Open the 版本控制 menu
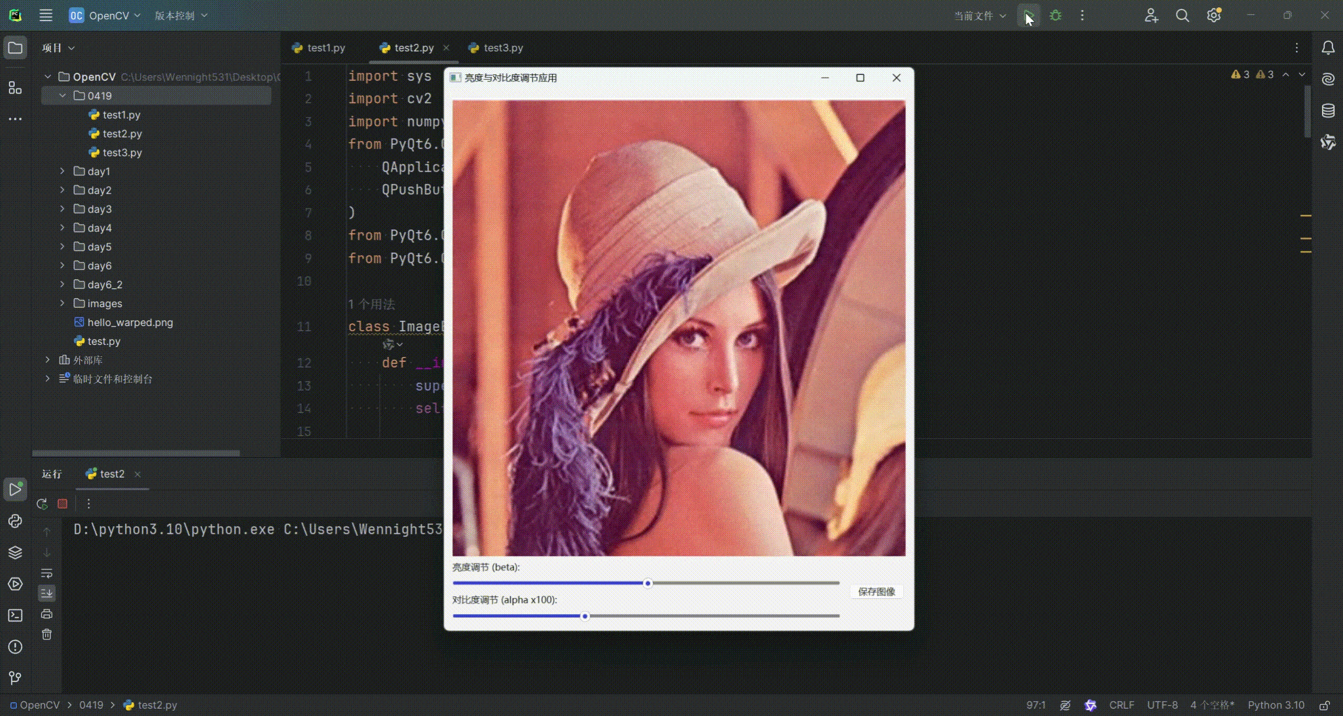This screenshot has width=1343, height=716. 181,16
